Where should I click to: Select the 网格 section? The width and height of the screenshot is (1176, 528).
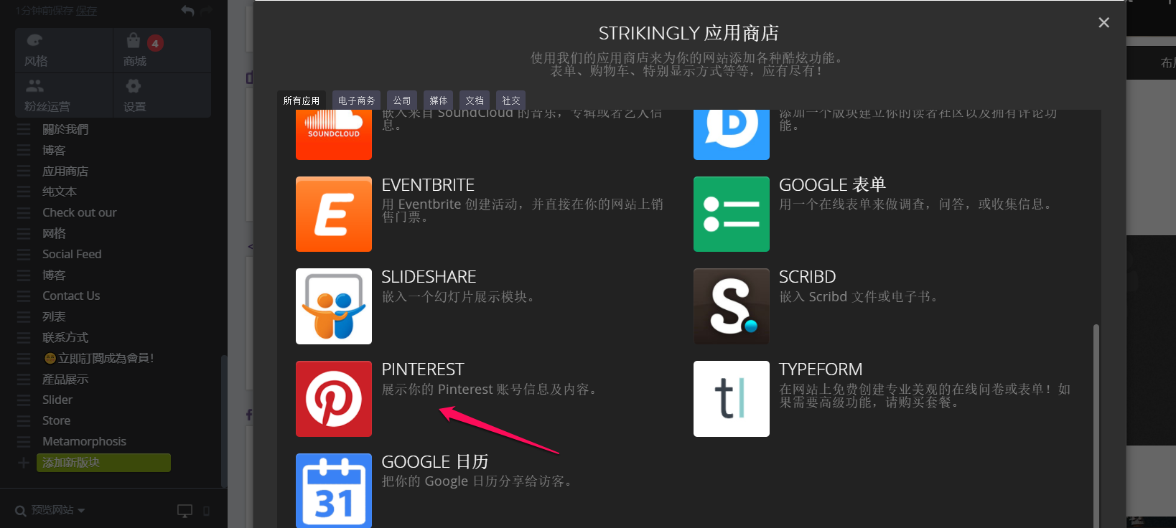[54, 233]
